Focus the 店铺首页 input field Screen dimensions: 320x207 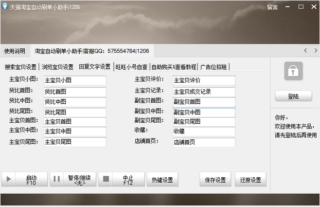[x=204, y=142]
